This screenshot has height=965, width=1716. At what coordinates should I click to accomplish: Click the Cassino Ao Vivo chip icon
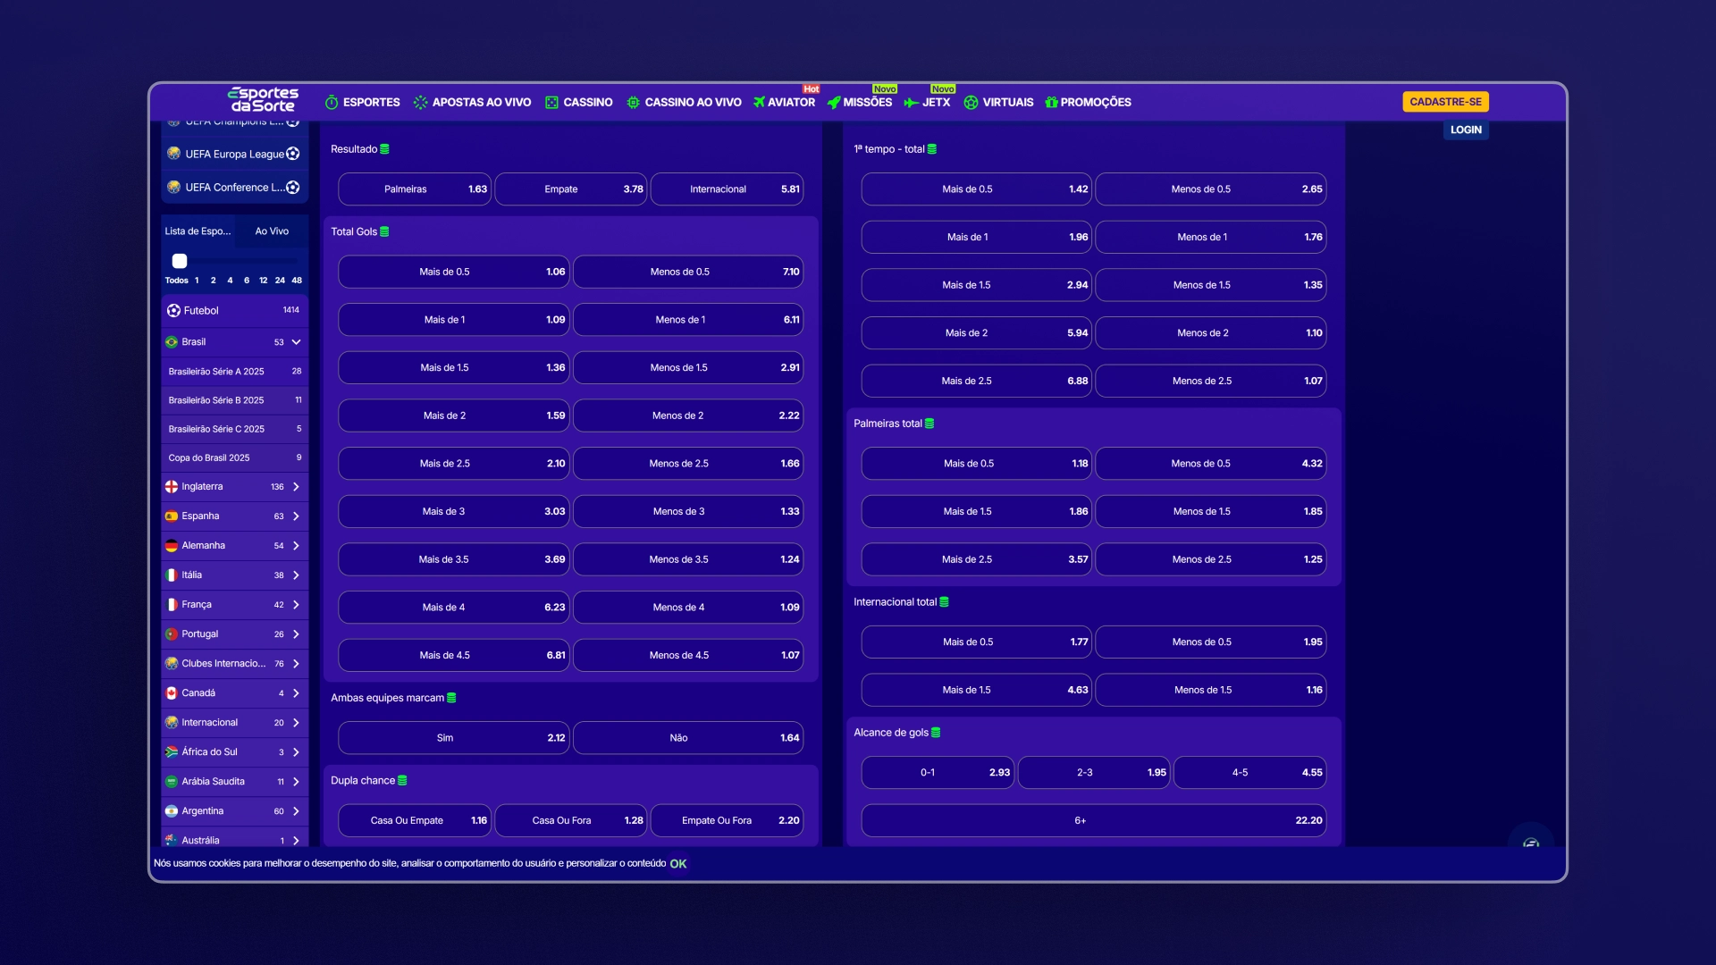(633, 103)
